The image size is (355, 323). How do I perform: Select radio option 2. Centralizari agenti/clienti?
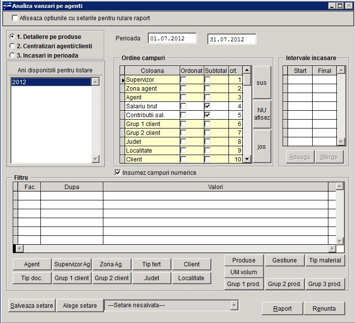coord(12,46)
